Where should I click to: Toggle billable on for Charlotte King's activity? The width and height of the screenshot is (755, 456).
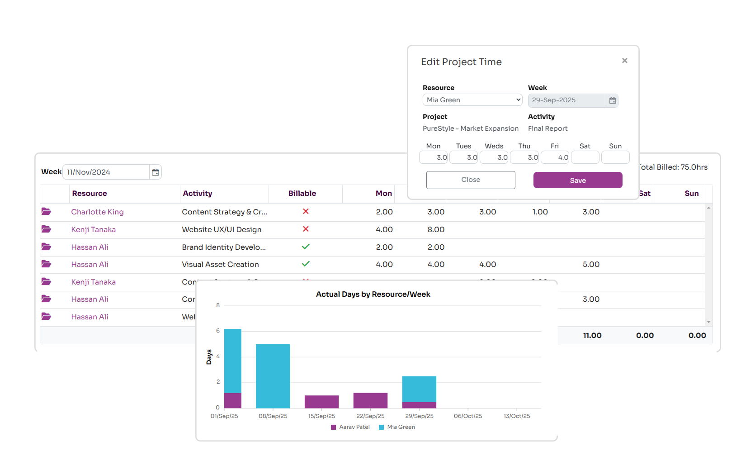tap(306, 211)
